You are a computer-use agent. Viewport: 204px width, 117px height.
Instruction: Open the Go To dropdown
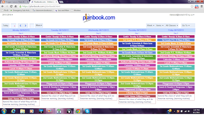[188, 25]
